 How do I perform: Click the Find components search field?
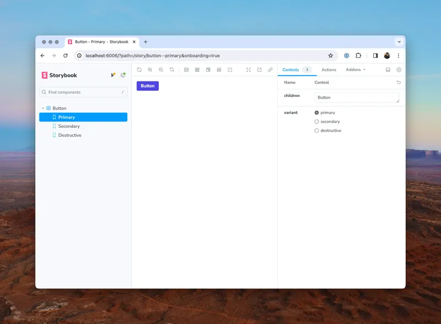point(83,93)
